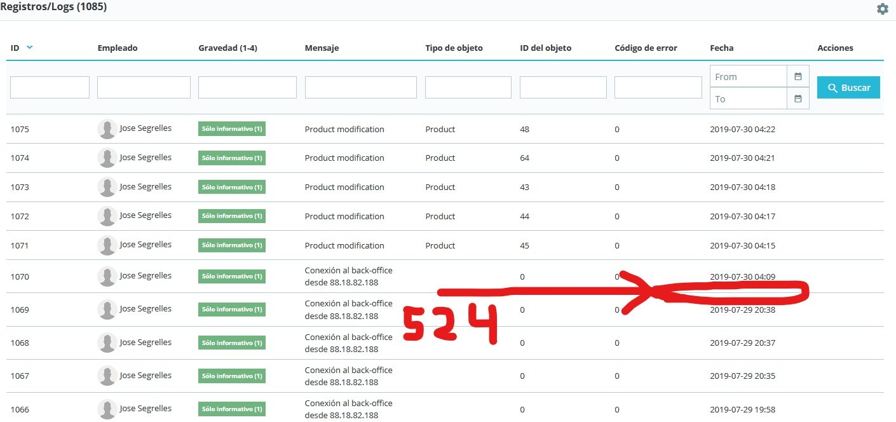The width and height of the screenshot is (896, 422).
Task: Select log ID 1066 cell
Action: [x=20, y=409]
